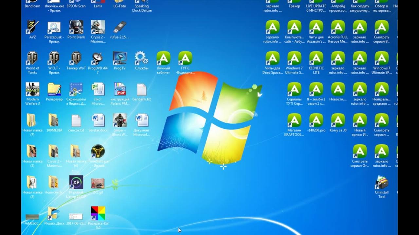Select the Новости_fr... folder icon

tap(54, 182)
